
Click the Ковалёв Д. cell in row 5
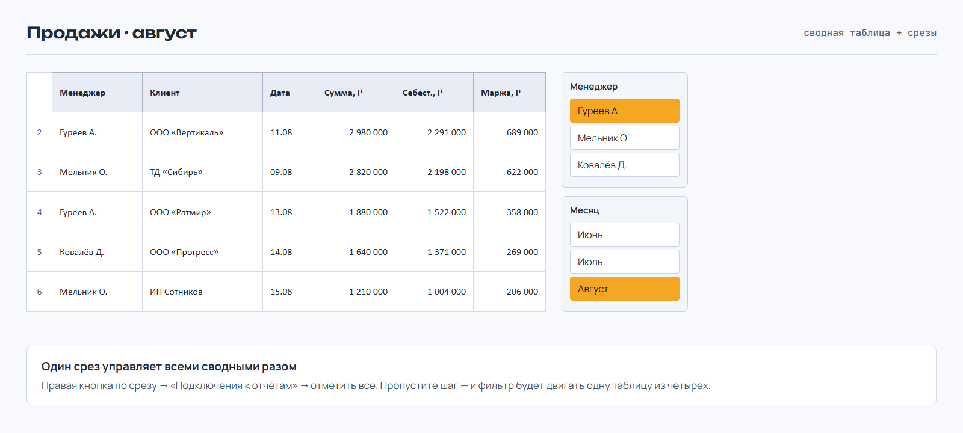(x=98, y=252)
